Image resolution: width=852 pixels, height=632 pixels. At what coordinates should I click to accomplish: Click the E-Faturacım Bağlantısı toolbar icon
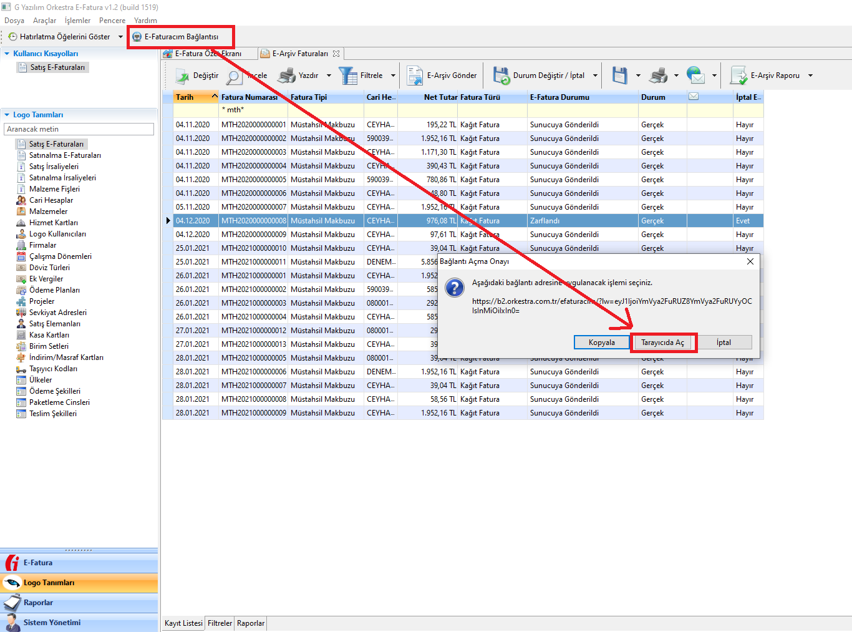click(137, 37)
